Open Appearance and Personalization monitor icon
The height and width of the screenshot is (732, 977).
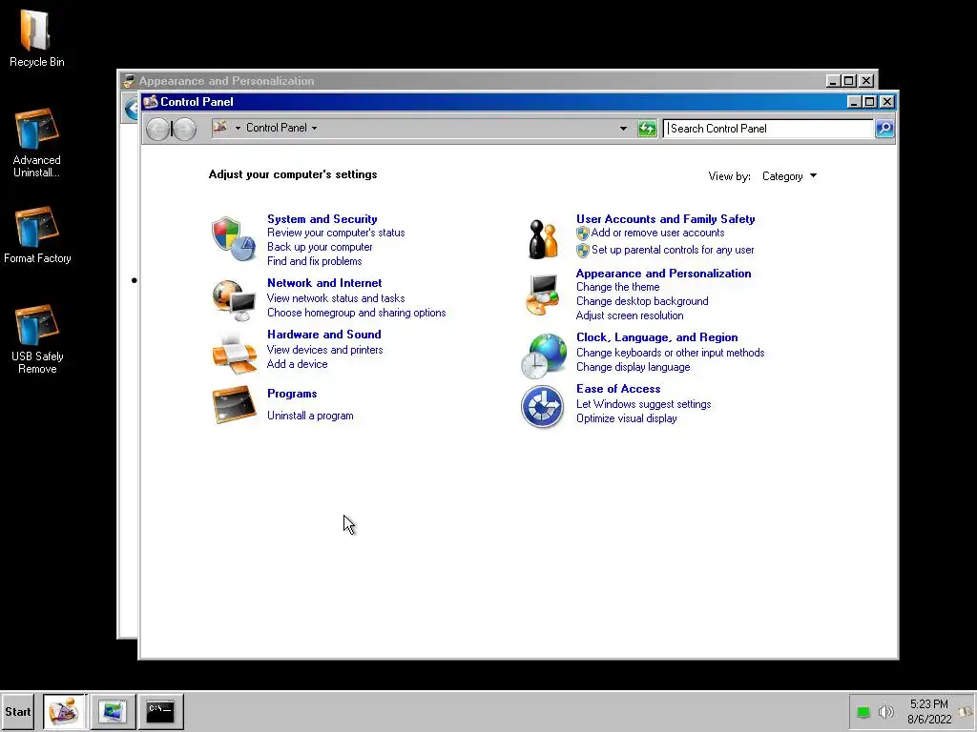coord(542,295)
